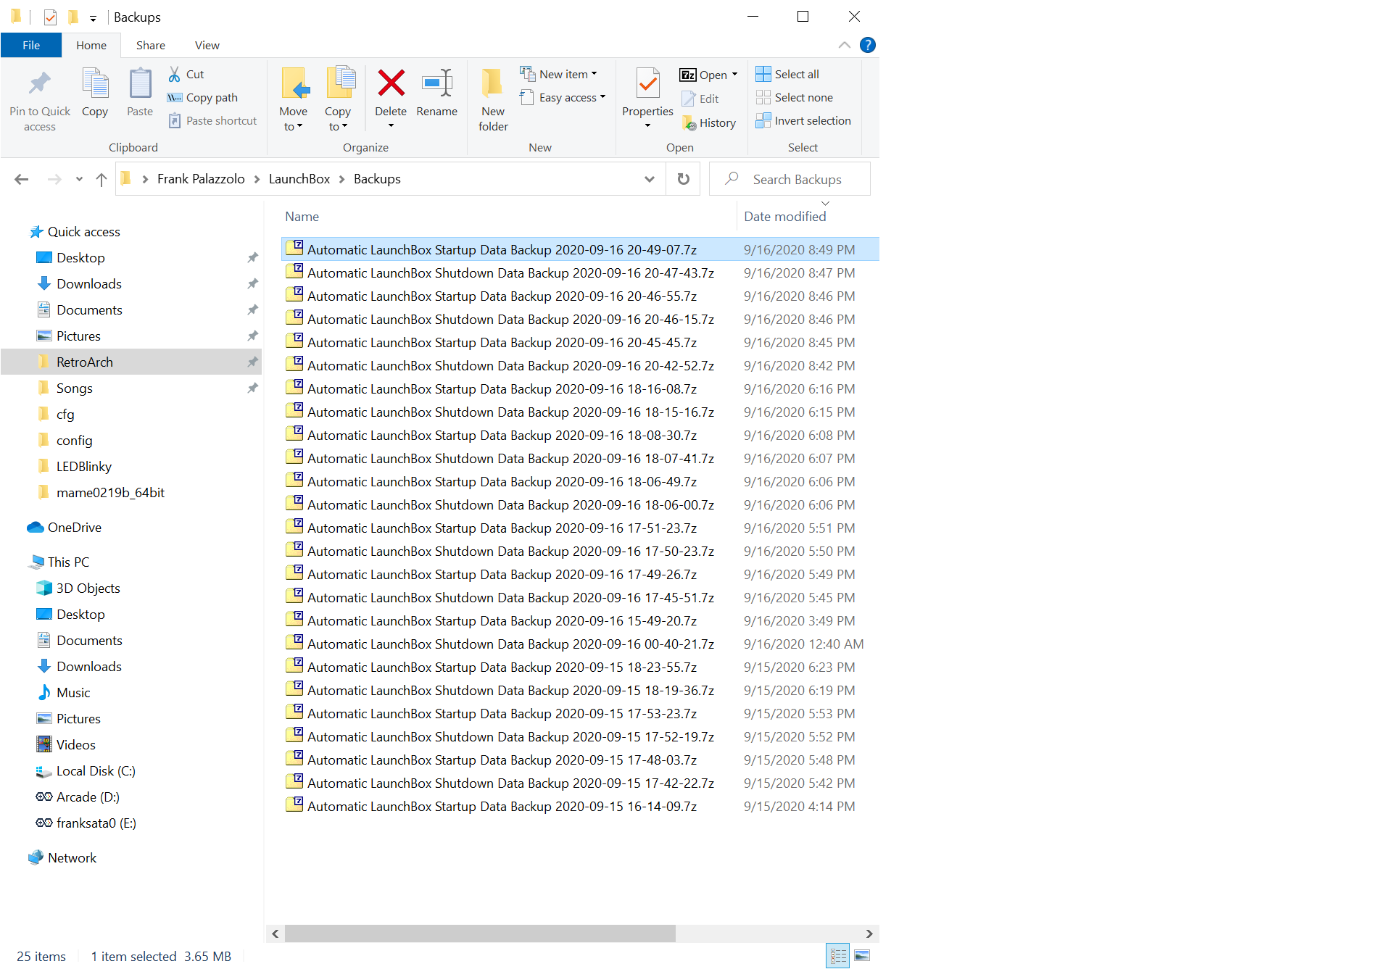Click Invert selection in ribbon
1392x969 pixels.
pyautogui.click(x=803, y=121)
